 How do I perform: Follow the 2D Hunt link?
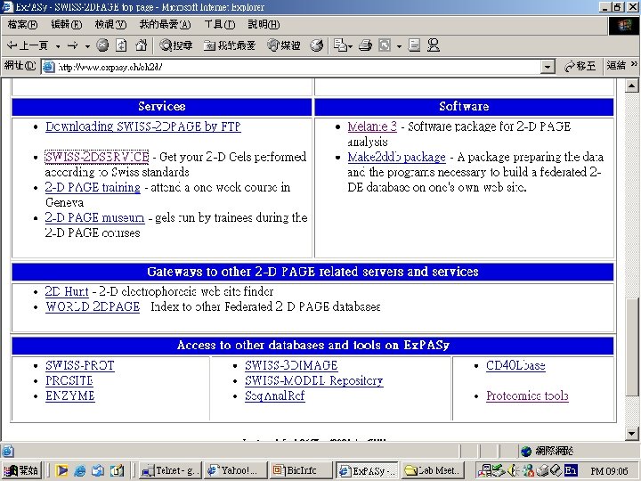[x=67, y=291]
